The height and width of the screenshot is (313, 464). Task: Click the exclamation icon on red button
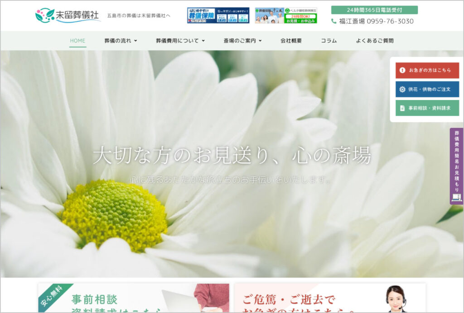point(402,71)
